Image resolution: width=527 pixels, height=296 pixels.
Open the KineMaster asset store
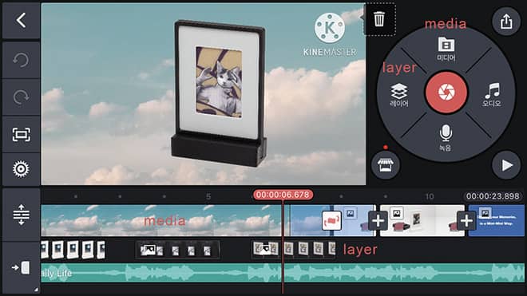[386, 165]
